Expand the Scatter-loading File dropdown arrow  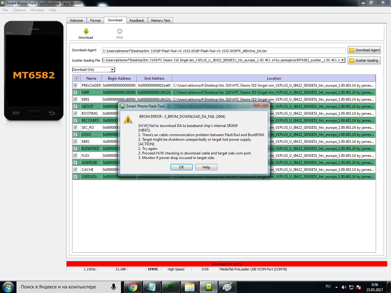[343, 60]
